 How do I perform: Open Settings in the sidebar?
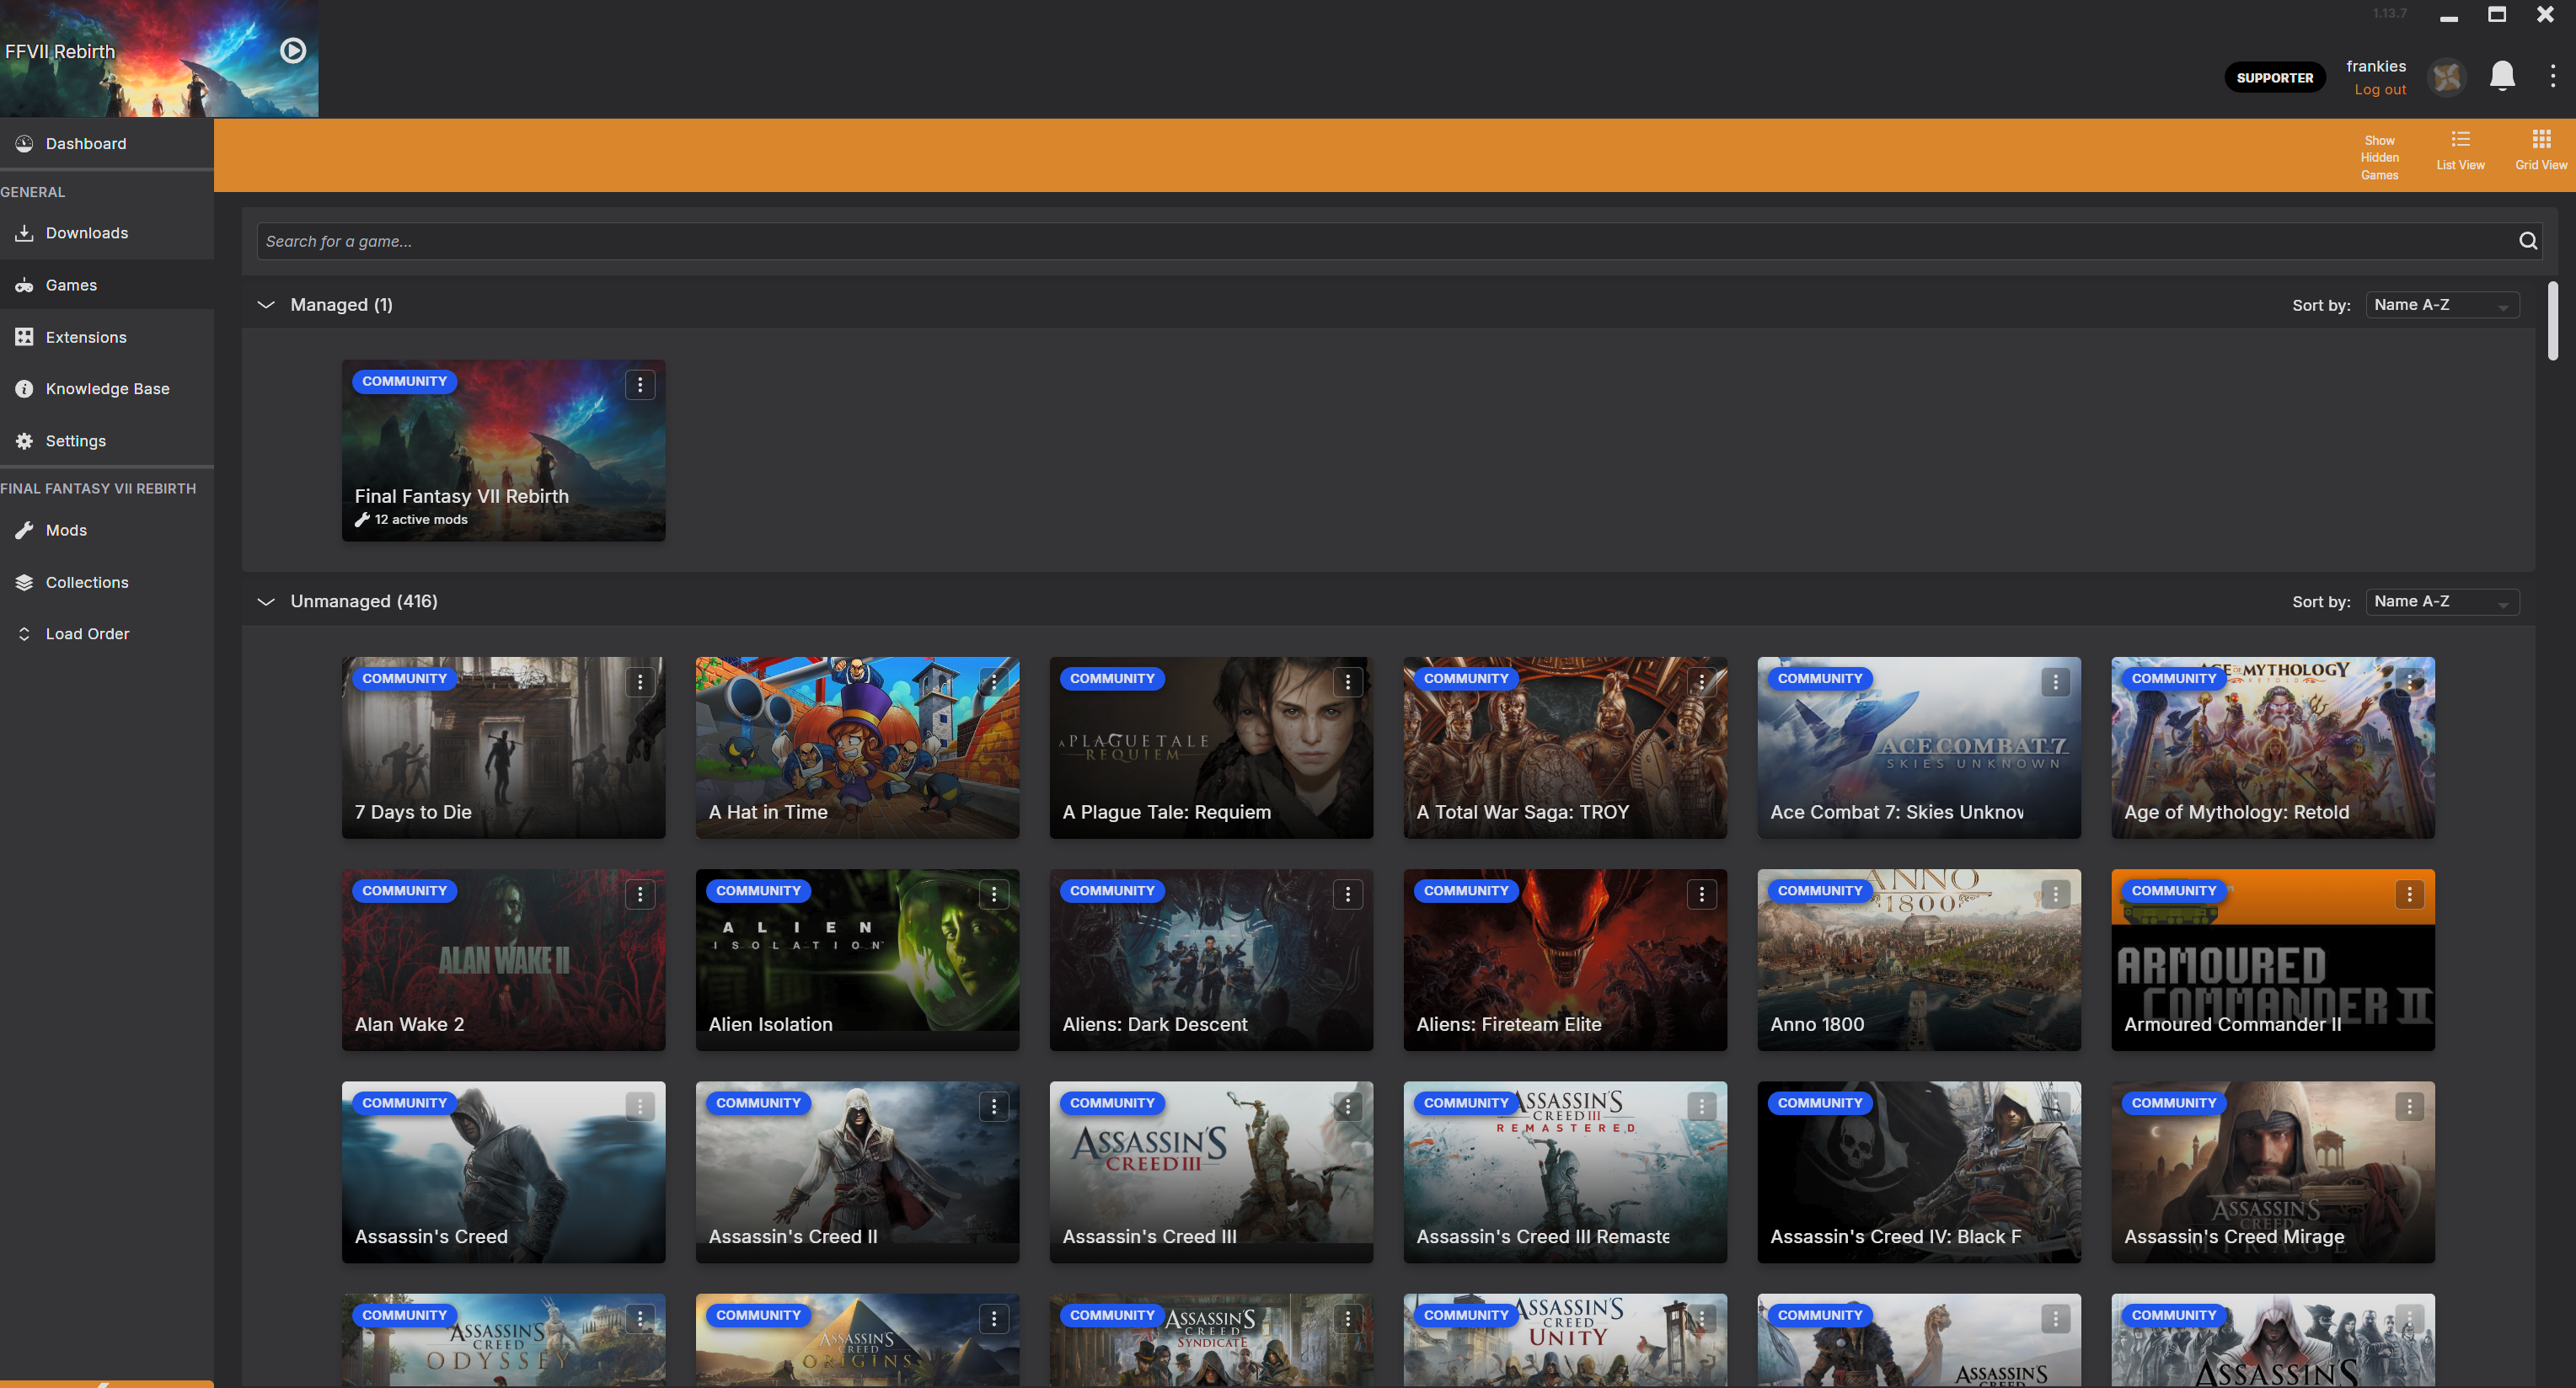tap(107, 440)
